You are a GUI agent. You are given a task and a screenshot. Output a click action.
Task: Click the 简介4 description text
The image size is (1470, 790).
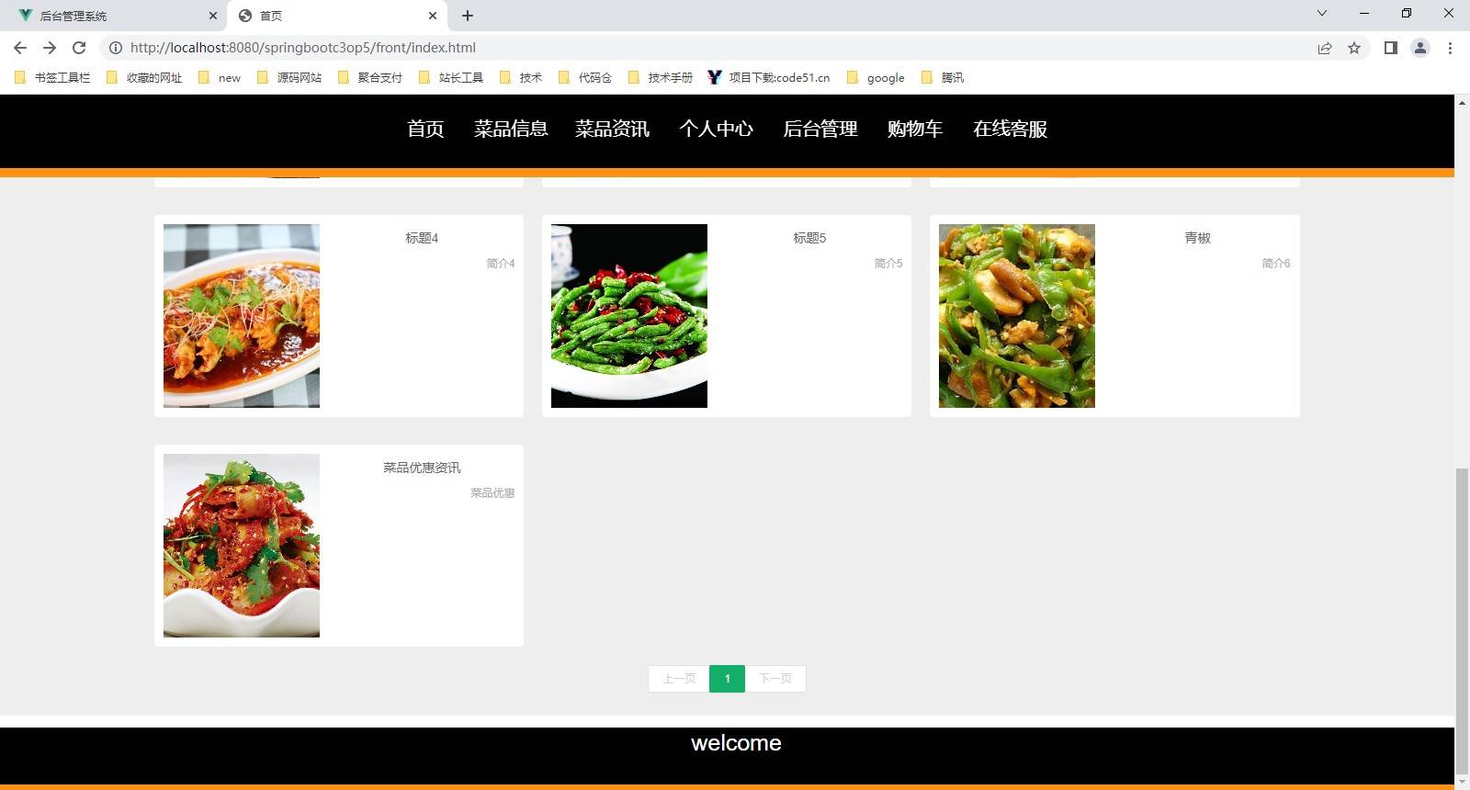pyautogui.click(x=501, y=264)
